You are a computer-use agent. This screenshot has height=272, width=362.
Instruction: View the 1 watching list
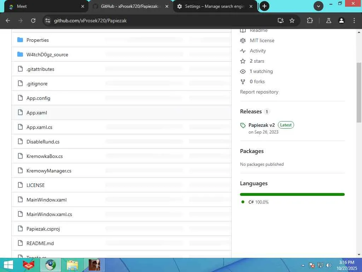(261, 71)
